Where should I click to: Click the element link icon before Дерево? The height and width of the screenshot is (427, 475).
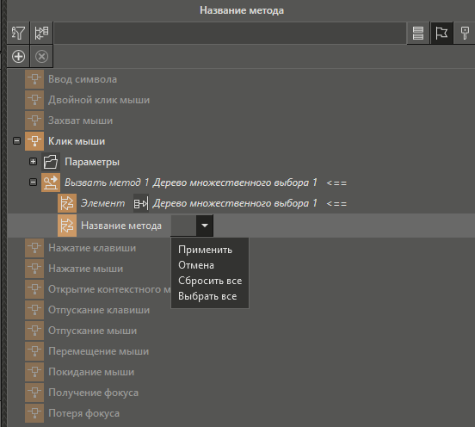point(141,203)
